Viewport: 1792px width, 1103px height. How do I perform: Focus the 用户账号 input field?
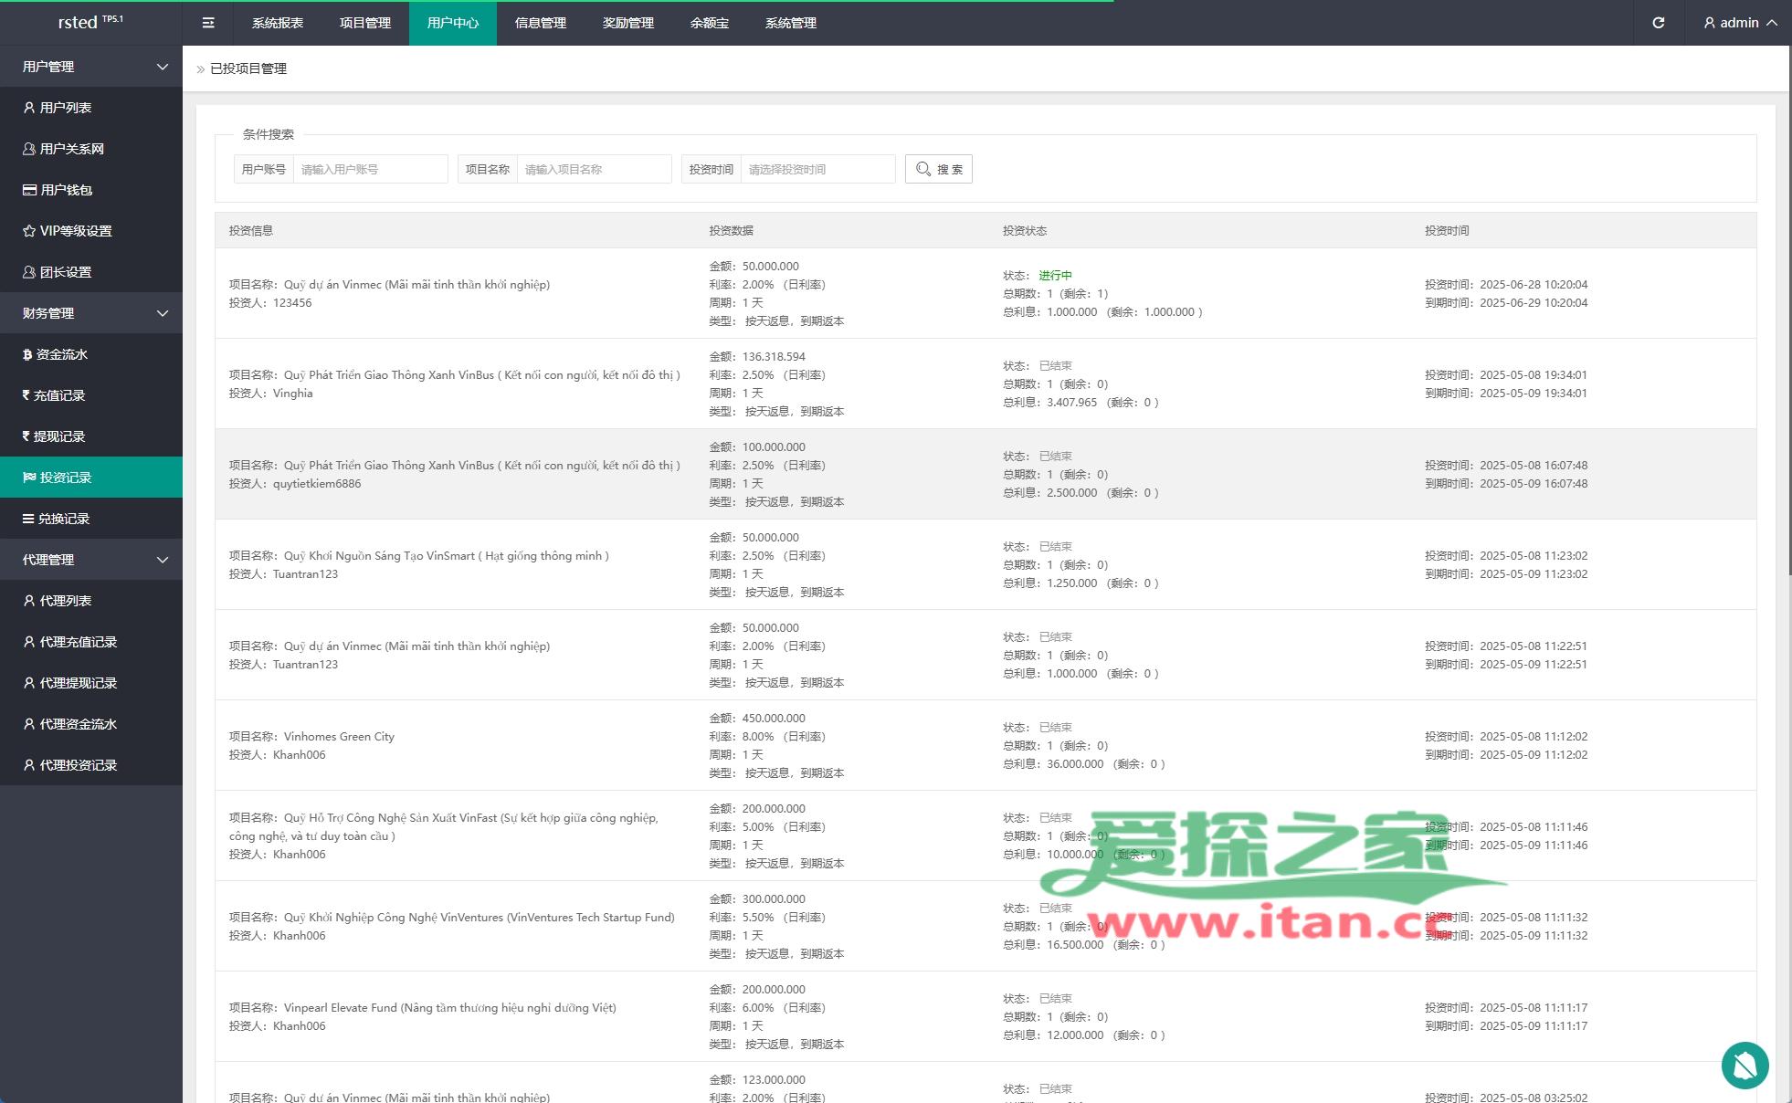[370, 169]
